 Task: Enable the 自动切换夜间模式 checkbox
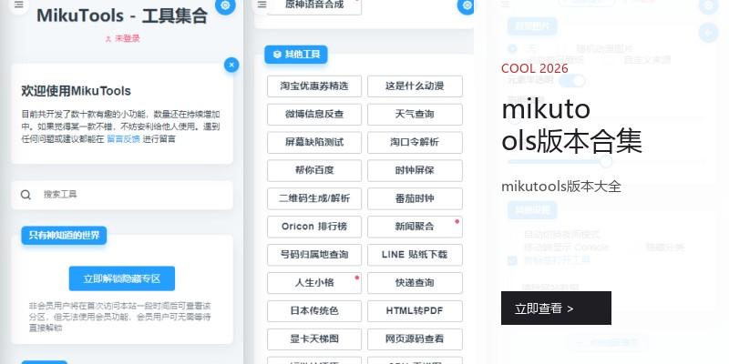(512, 235)
